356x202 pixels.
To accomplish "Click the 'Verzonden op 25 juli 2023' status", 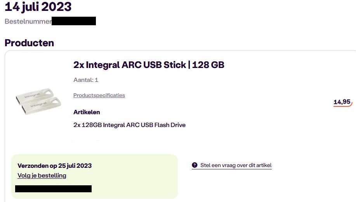I will [x=54, y=165].
